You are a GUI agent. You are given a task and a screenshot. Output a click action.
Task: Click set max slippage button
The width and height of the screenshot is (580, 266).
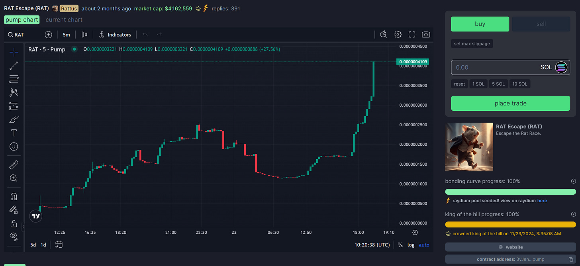pos(472,43)
